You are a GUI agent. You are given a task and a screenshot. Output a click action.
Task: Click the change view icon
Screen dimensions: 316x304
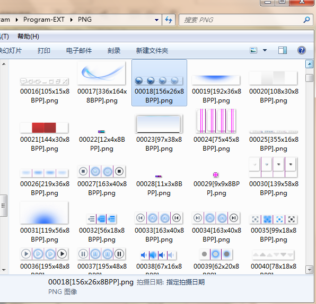tap(253, 50)
